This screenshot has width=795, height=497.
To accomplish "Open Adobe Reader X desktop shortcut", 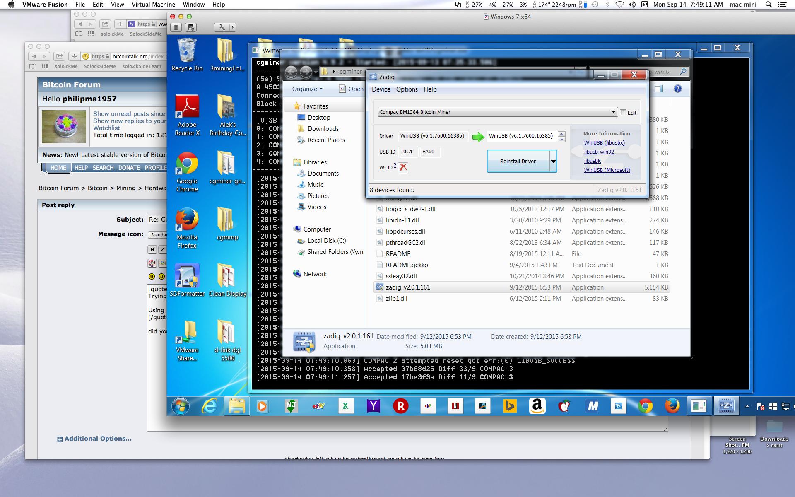I will (187, 115).
